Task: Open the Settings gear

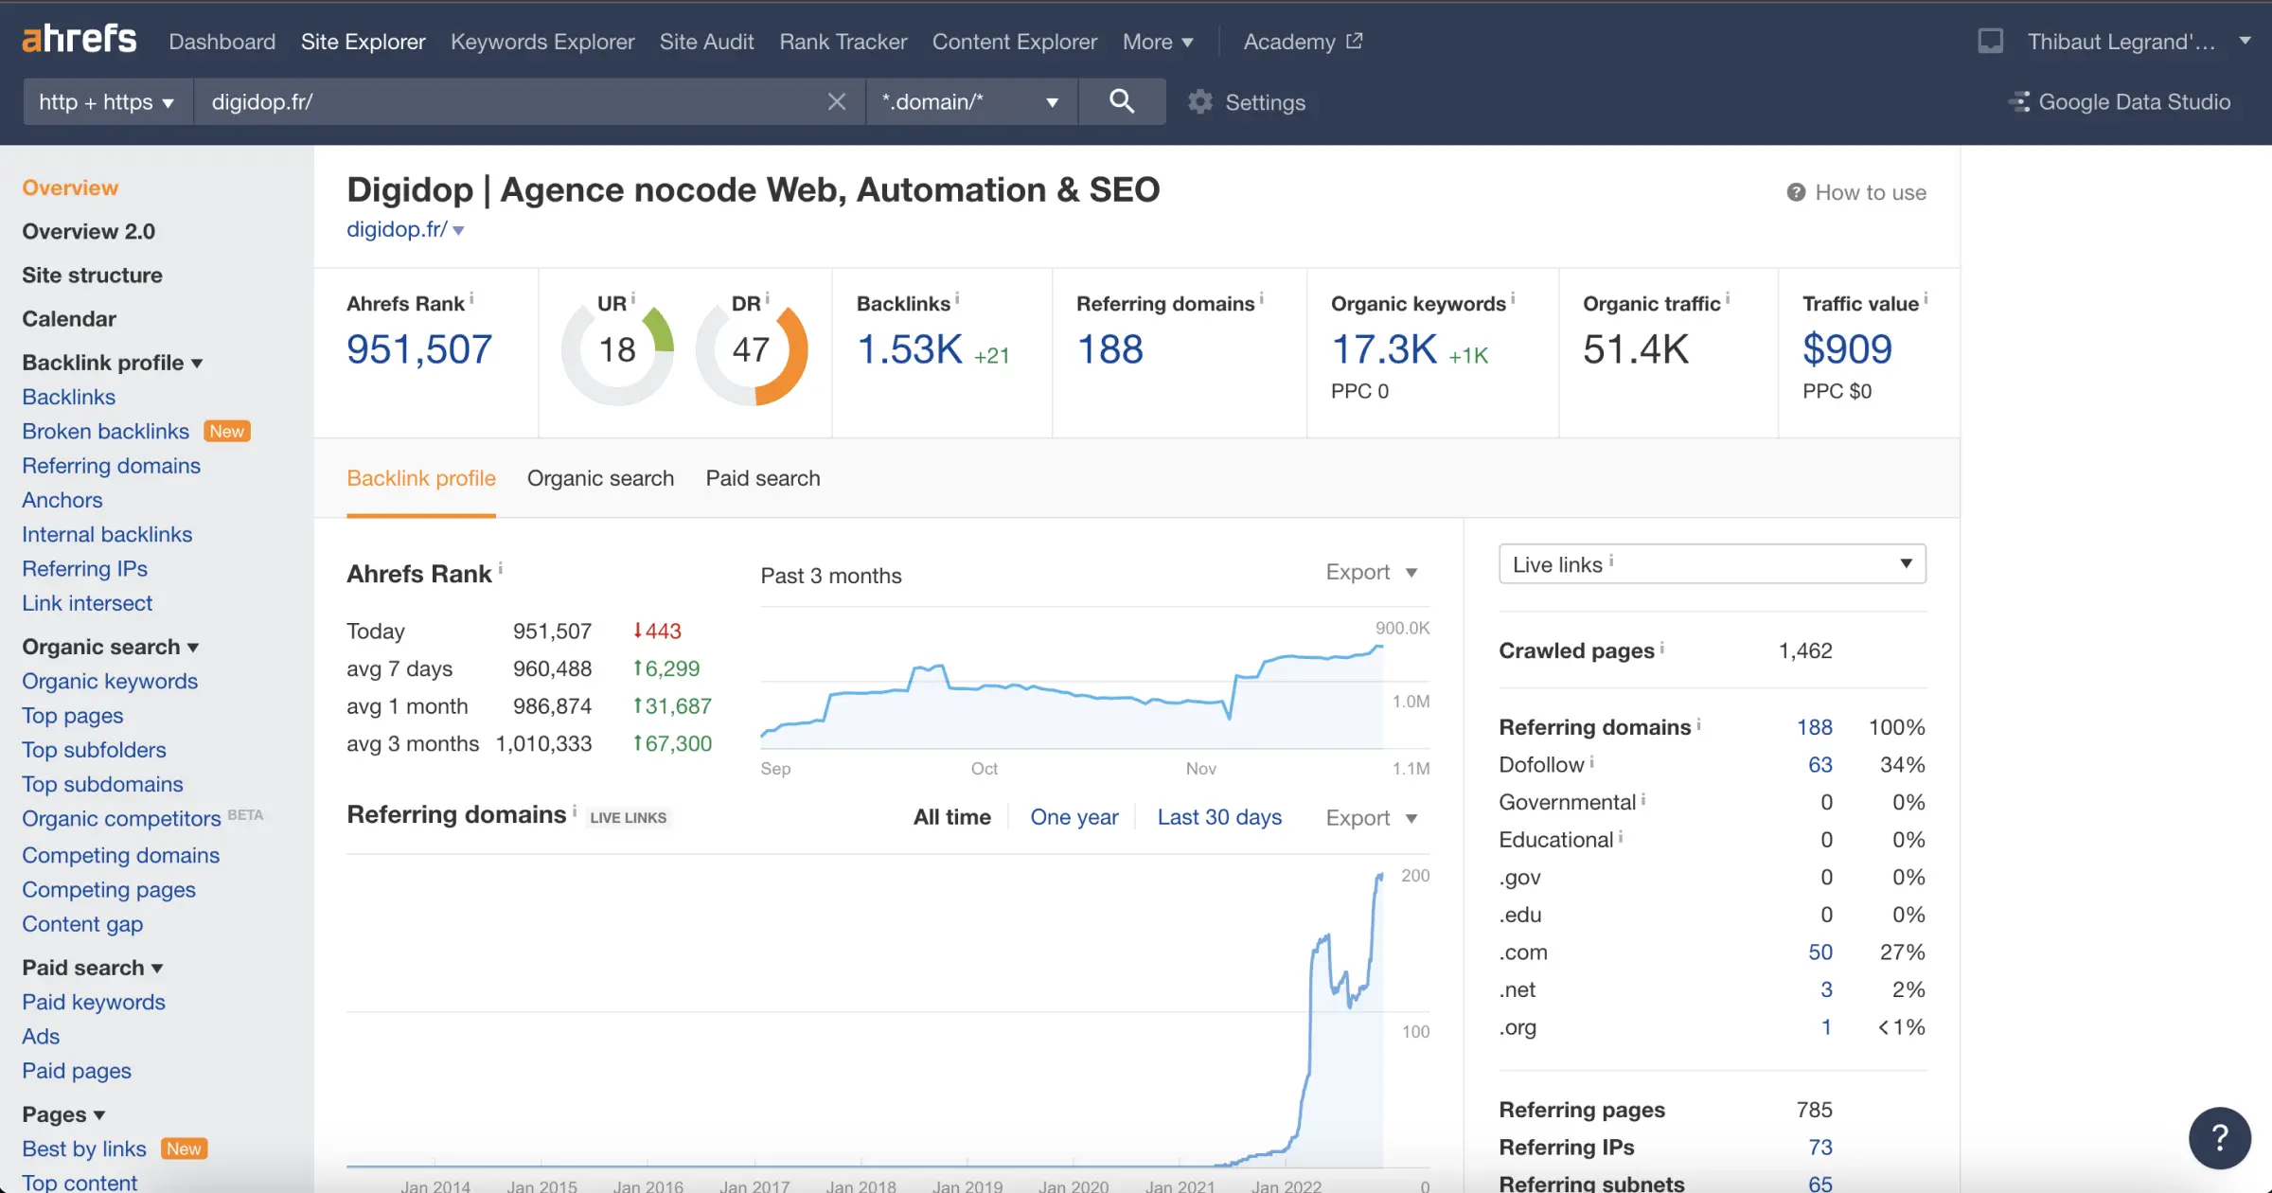Action: (x=1198, y=101)
